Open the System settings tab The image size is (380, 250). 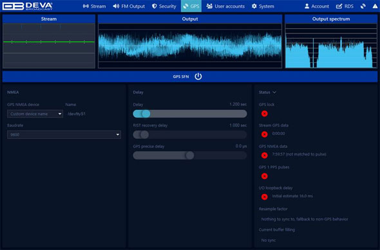point(263,6)
